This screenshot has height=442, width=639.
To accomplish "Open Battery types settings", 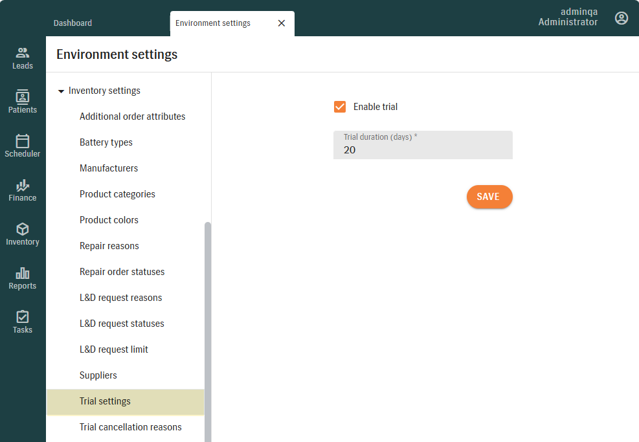I will [106, 142].
